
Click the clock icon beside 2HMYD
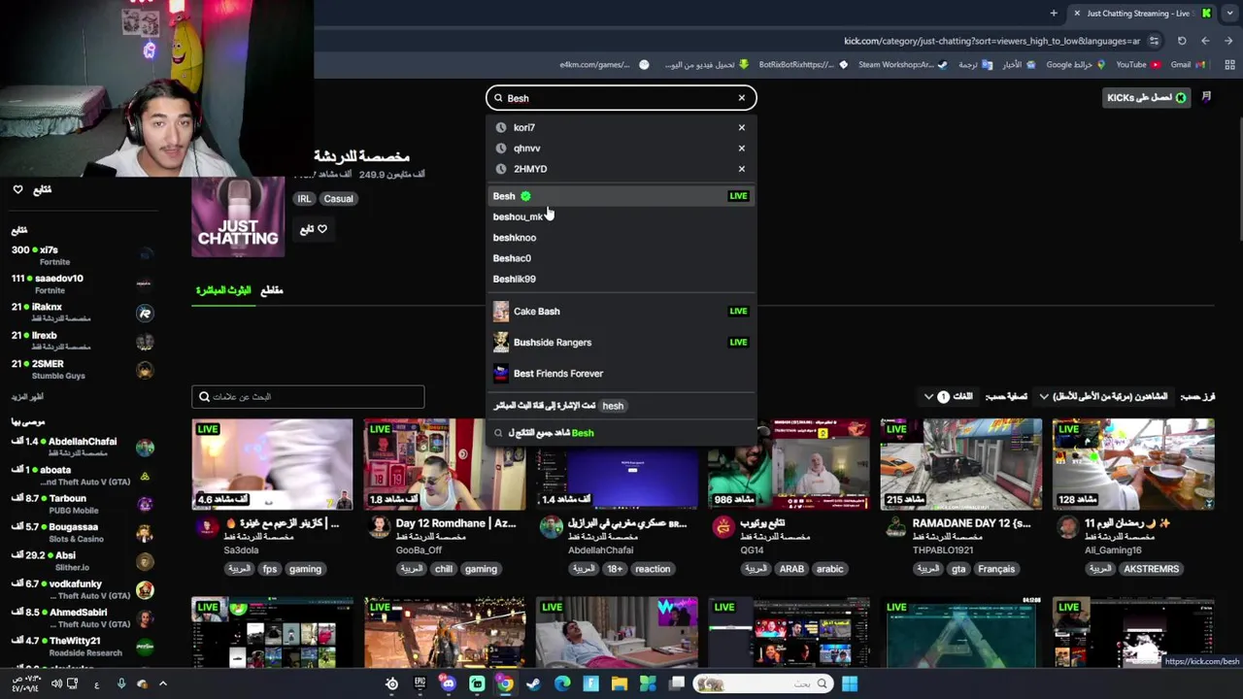coord(501,169)
